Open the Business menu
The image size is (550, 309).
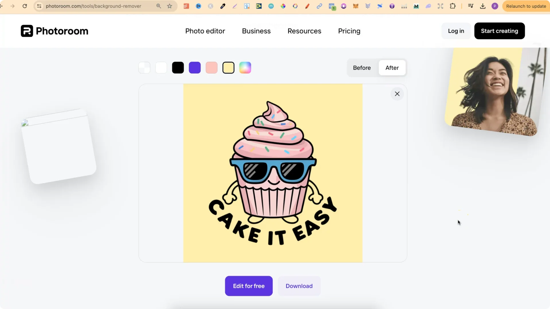point(256,31)
